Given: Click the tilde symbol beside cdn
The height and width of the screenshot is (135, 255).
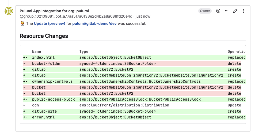Looking at the screenshot, I should click(x=24, y=105).
